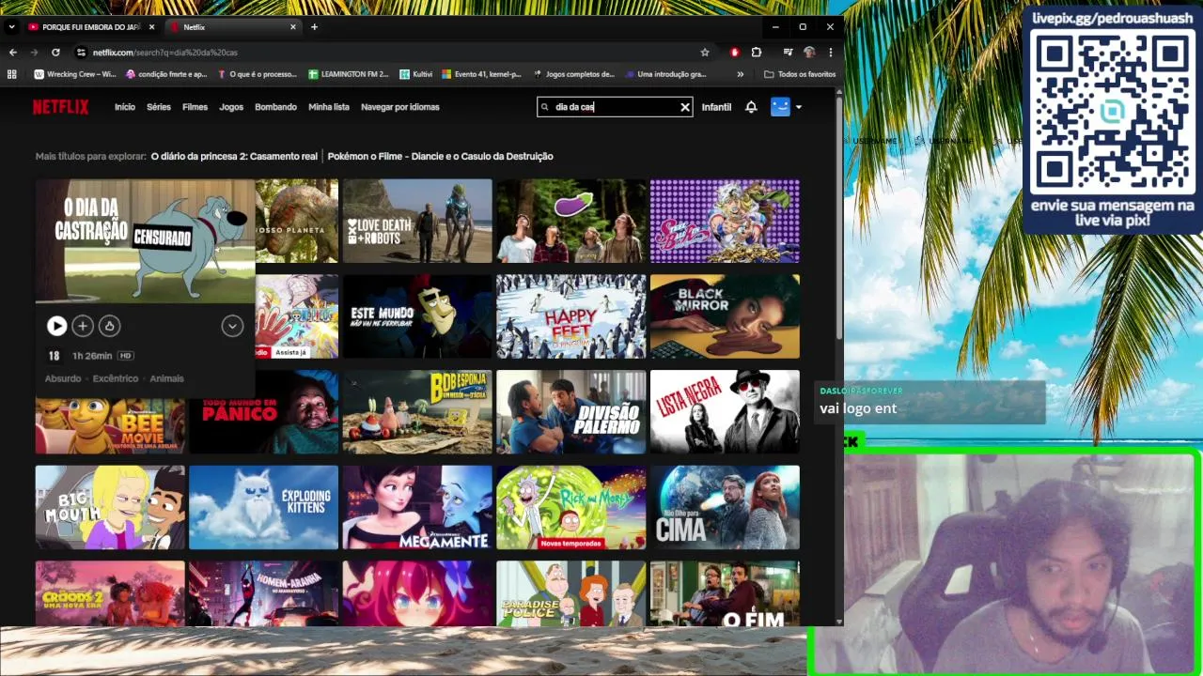Open Rick and Morty thumbnail
This screenshot has width=1203, height=676.
point(571,508)
